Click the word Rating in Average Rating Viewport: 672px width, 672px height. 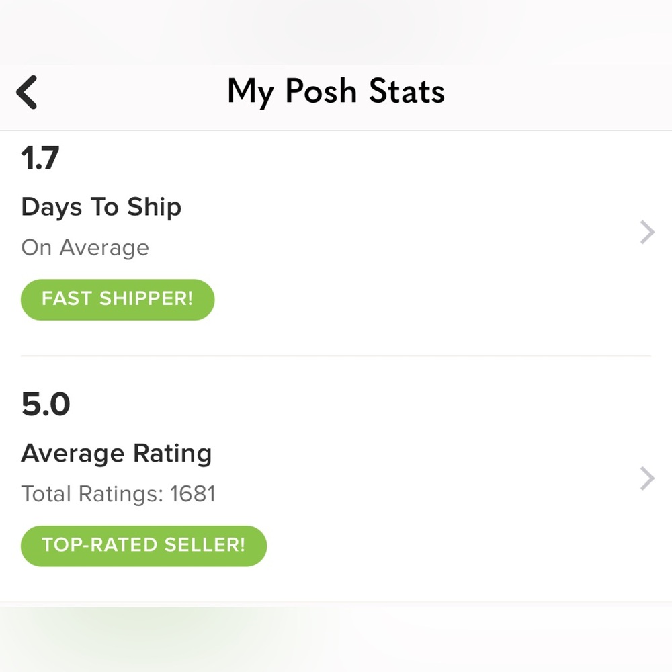[172, 454]
